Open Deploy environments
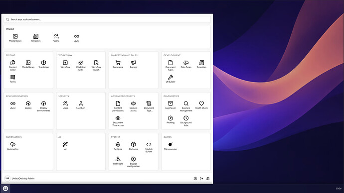This screenshot has height=193, width=344. click(x=44, y=106)
